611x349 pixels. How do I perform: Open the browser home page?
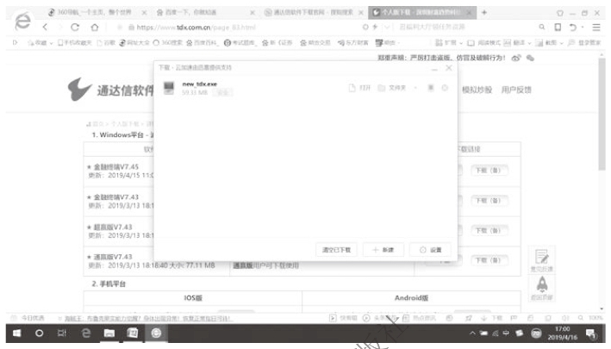95,27
